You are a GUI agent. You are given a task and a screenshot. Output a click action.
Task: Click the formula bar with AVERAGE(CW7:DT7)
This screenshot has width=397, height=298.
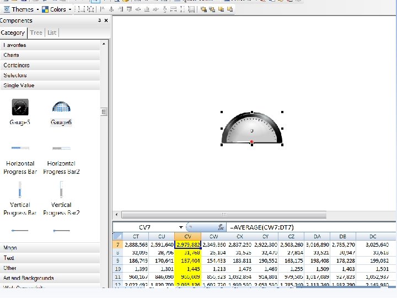click(312, 227)
